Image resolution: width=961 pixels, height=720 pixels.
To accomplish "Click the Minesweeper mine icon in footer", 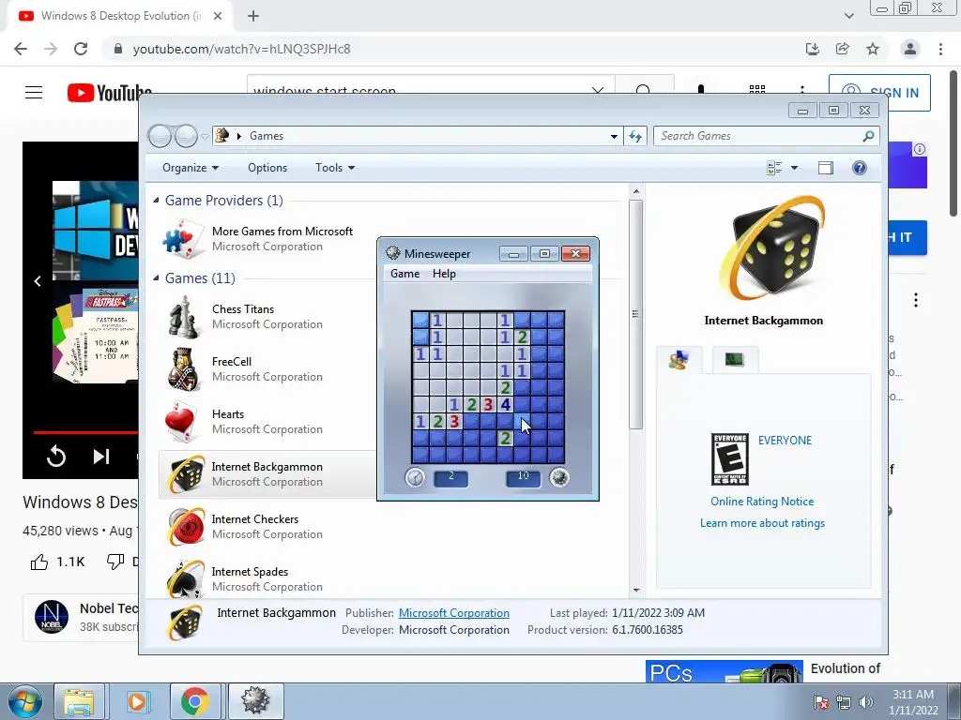I will pyautogui.click(x=559, y=477).
